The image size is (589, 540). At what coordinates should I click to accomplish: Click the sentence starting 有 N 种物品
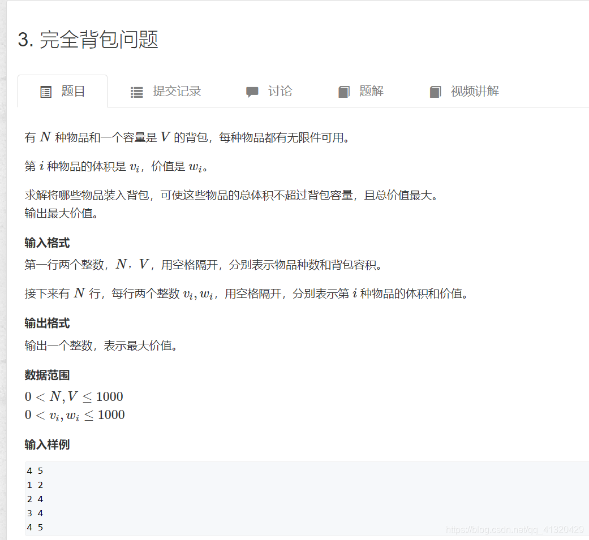click(x=187, y=137)
